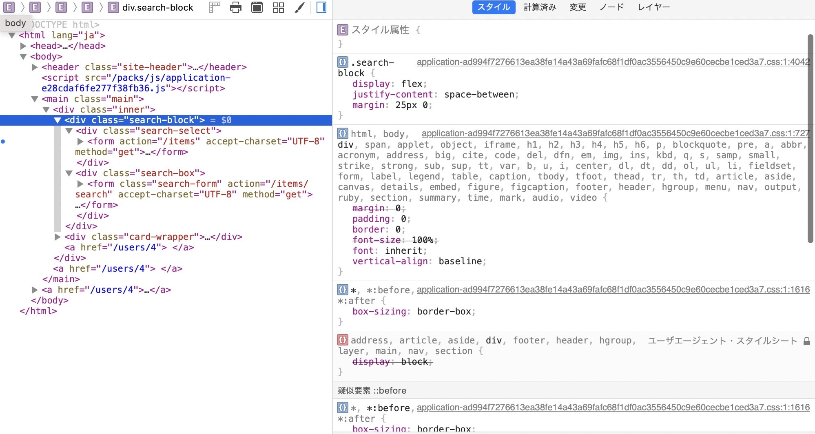Click the struck-through font-size 100% declaration
This screenshot has width=815, height=434.
coord(395,240)
